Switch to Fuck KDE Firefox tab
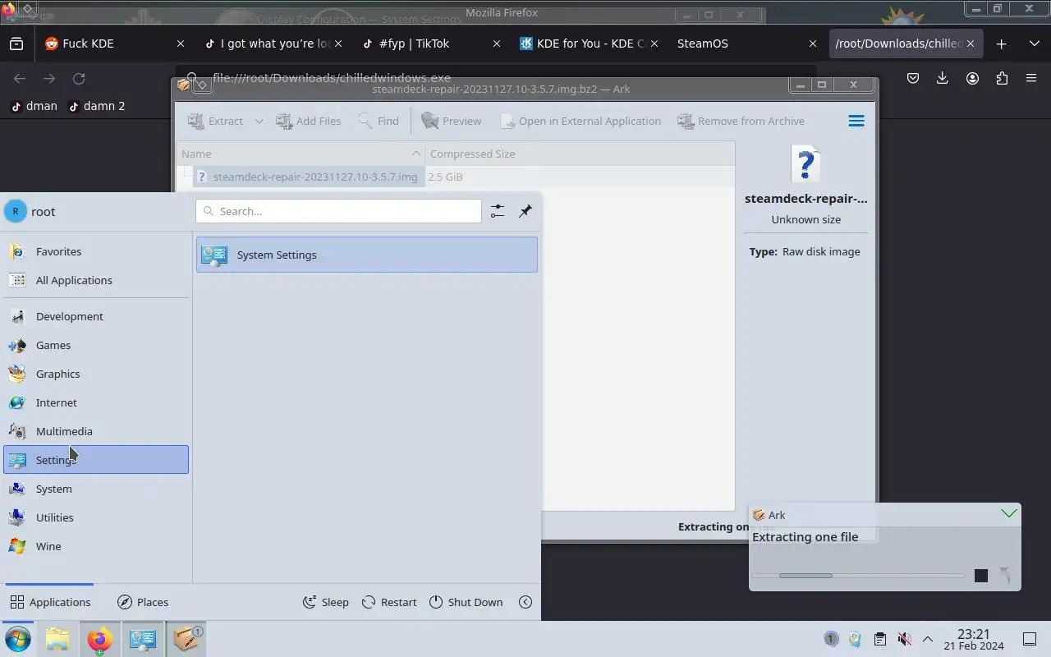The image size is (1051, 657). [x=114, y=44]
